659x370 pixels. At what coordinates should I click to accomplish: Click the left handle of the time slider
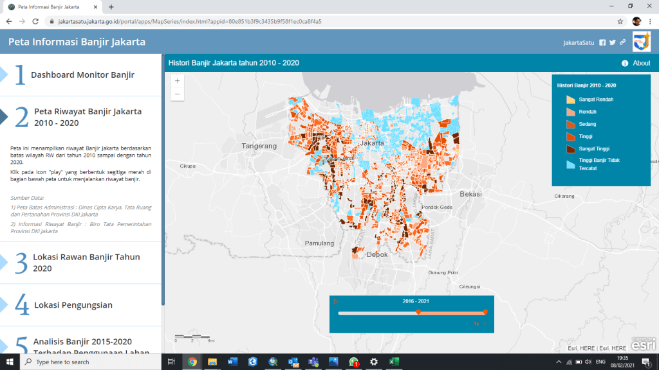[x=418, y=312]
